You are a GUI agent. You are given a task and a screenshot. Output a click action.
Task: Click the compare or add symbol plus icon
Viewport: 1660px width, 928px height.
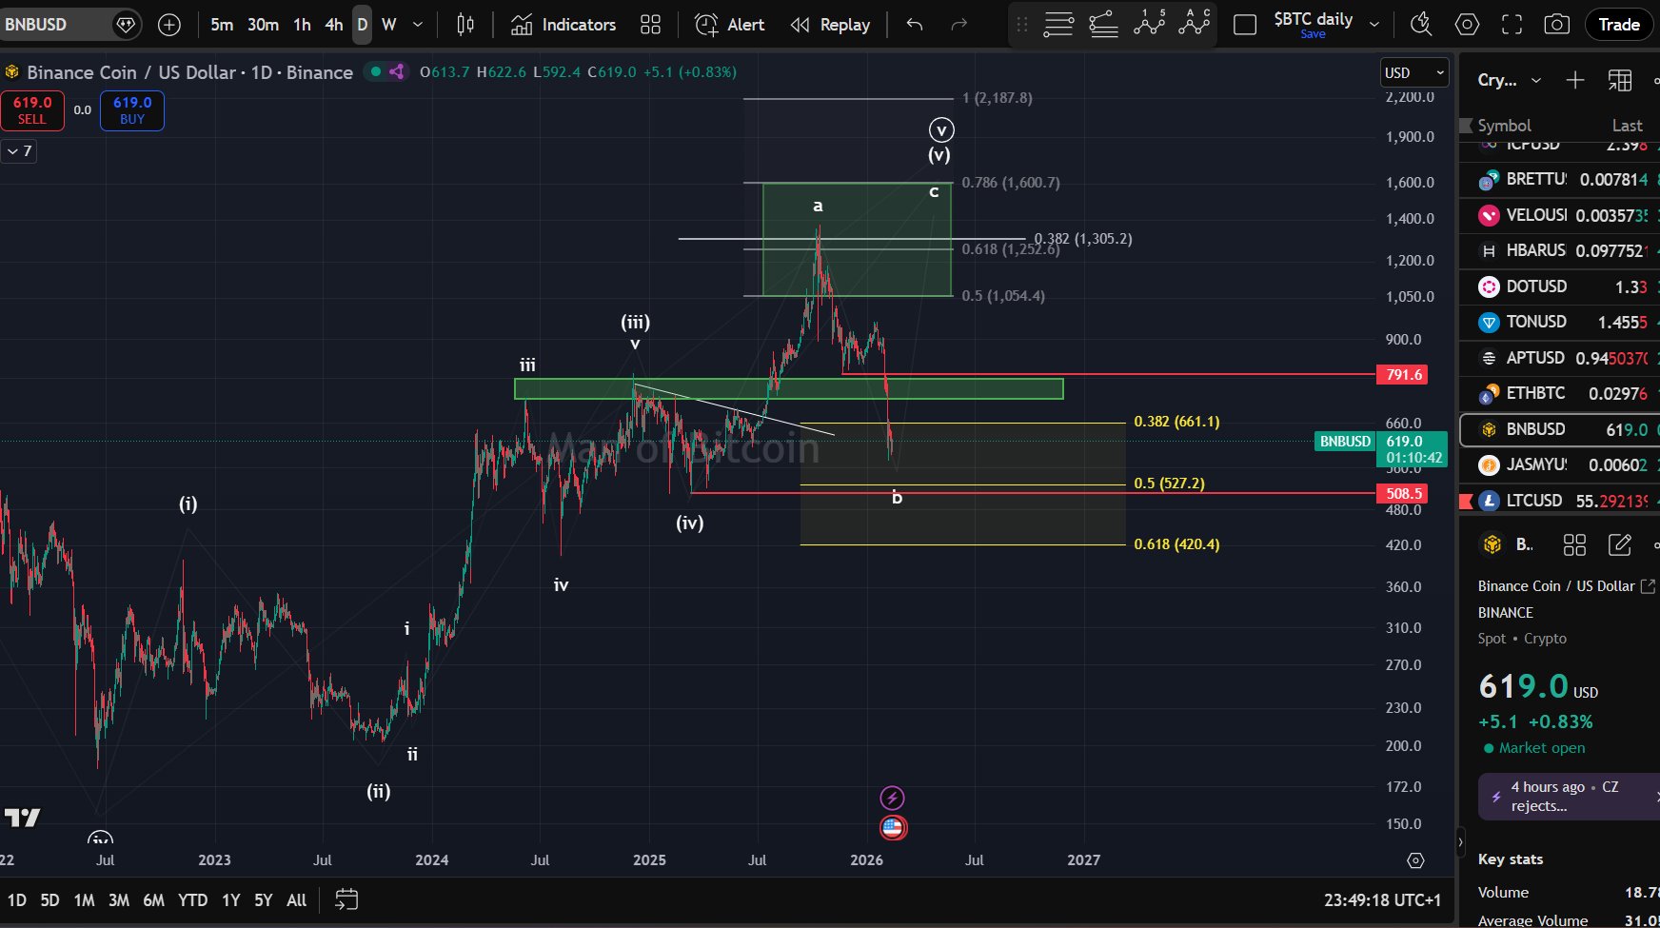(x=169, y=25)
